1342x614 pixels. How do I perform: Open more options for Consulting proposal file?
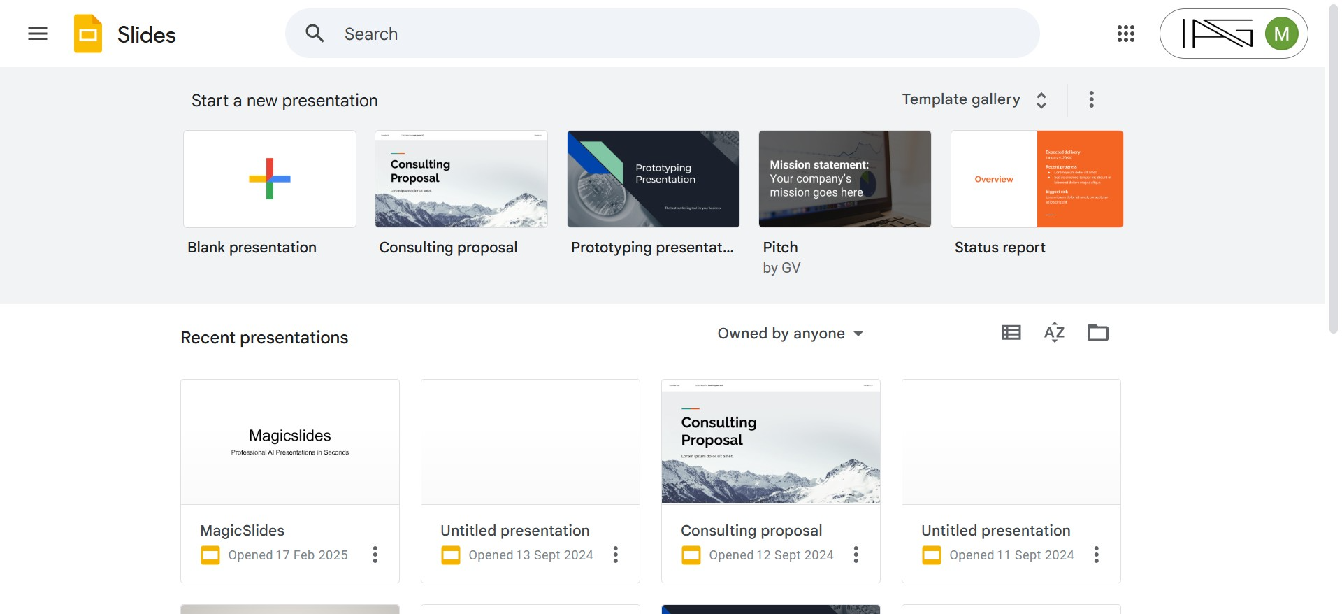[856, 555]
